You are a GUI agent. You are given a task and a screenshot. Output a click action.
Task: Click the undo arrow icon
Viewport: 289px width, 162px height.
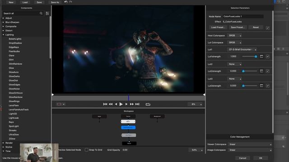tap(66, 2)
